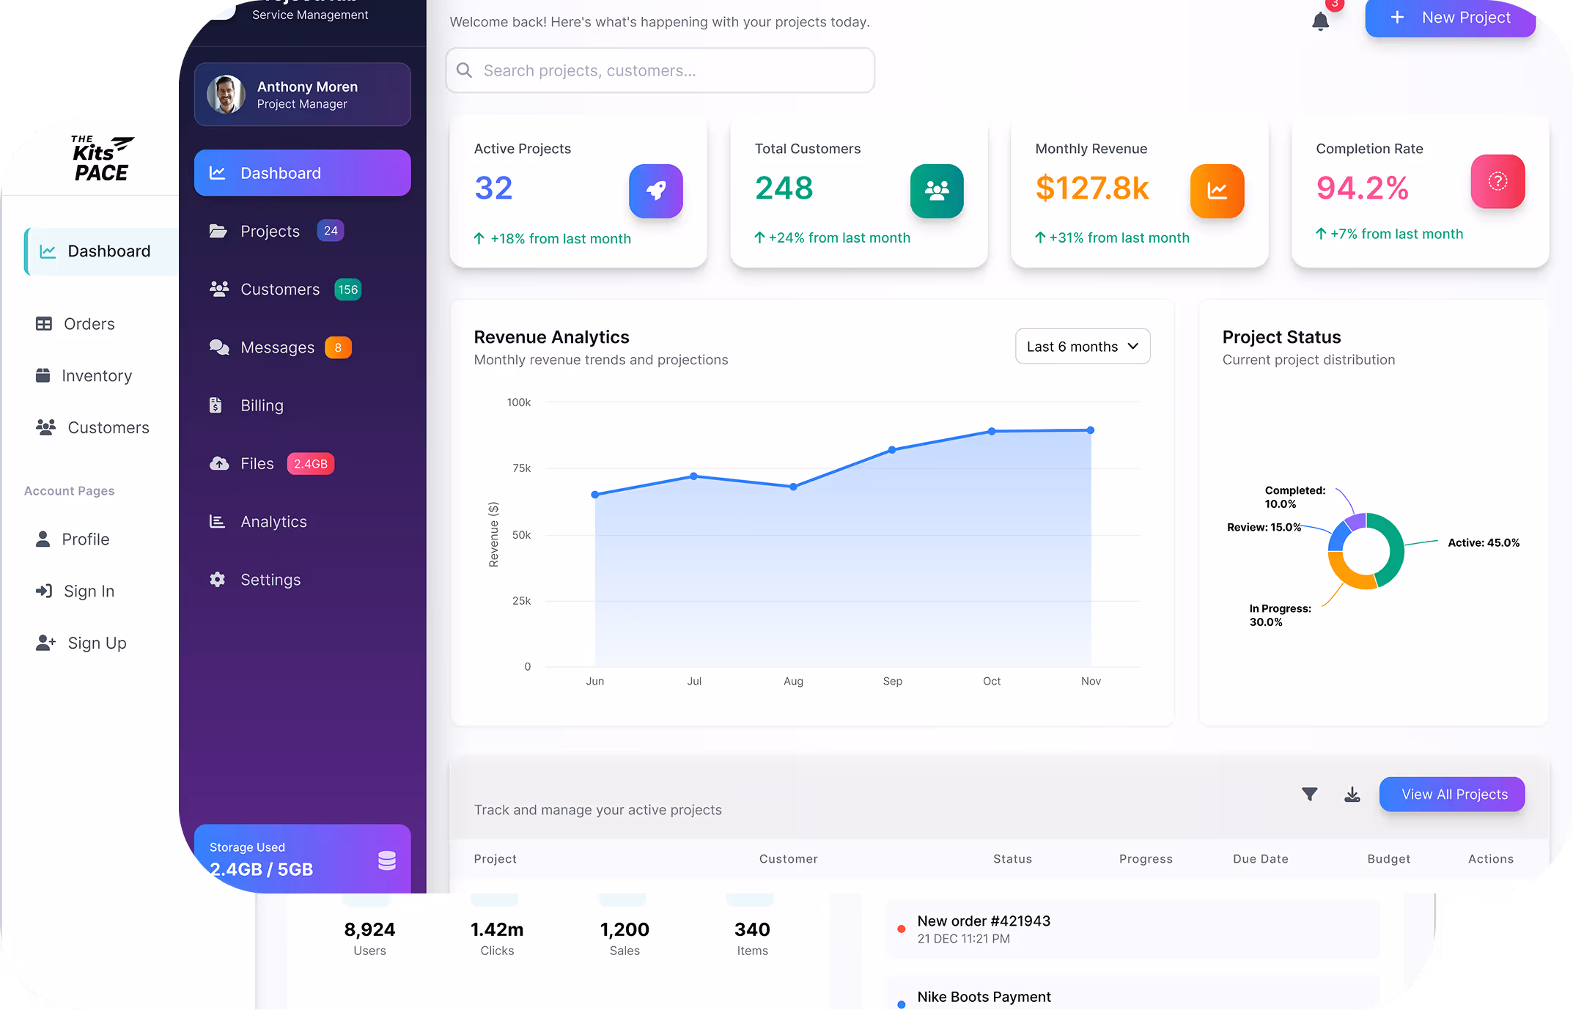Click View All Projects

coord(1451,794)
